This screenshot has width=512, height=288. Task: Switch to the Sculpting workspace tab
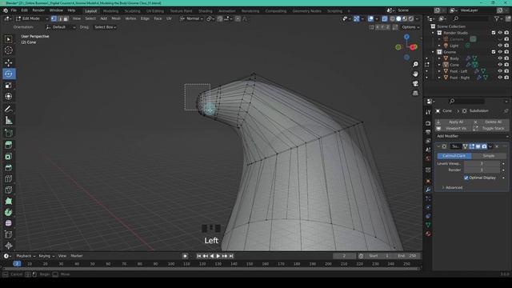coord(133,10)
